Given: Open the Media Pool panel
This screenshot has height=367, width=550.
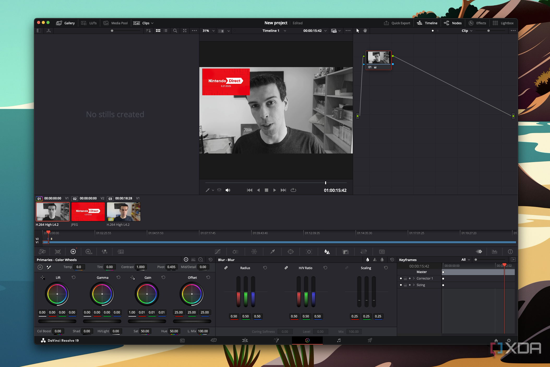Looking at the screenshot, I should pyautogui.click(x=116, y=23).
